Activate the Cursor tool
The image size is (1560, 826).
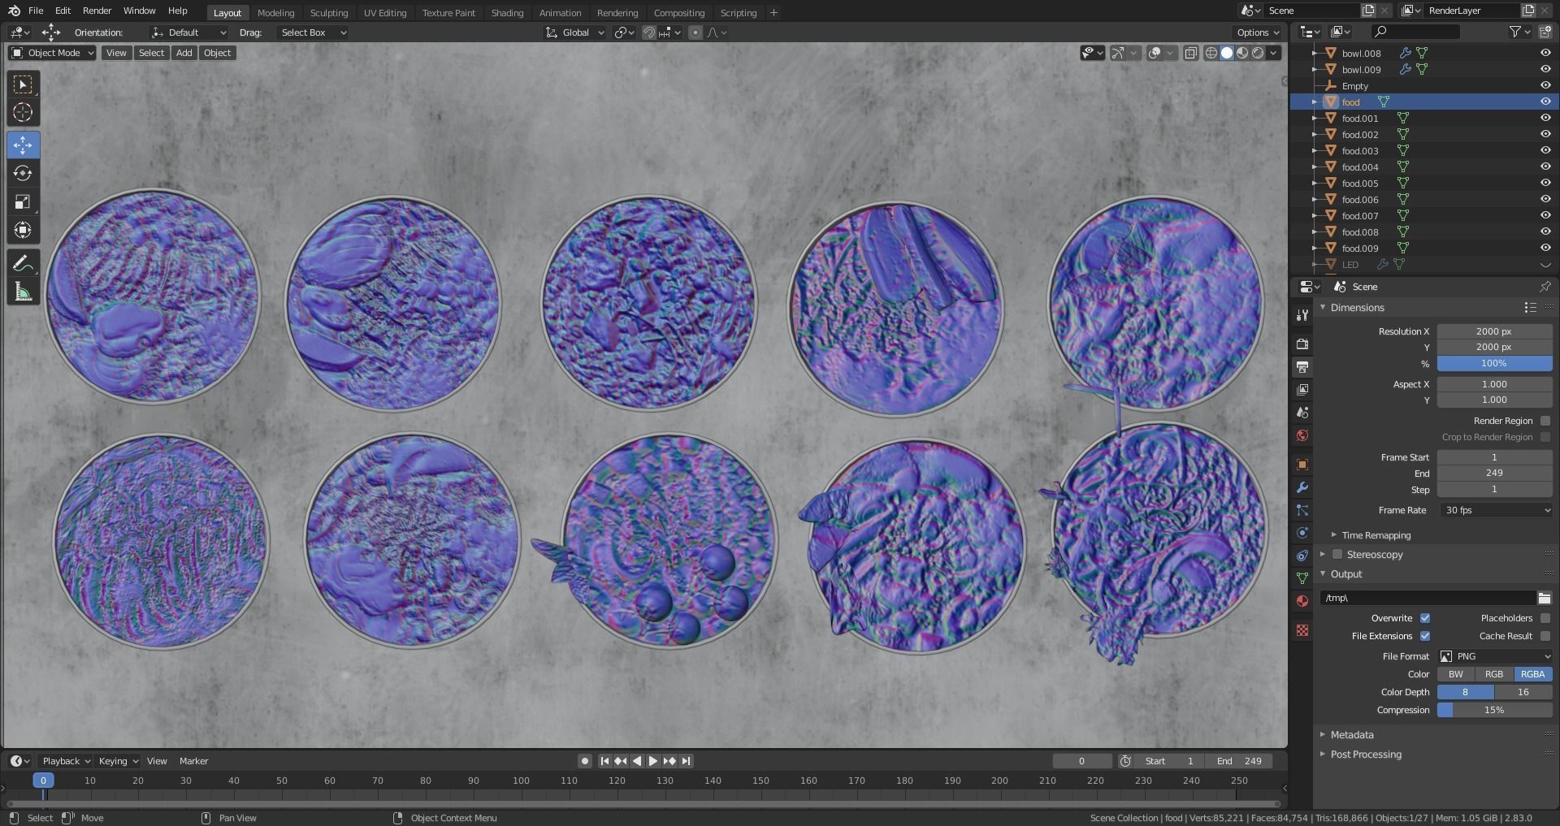point(23,113)
